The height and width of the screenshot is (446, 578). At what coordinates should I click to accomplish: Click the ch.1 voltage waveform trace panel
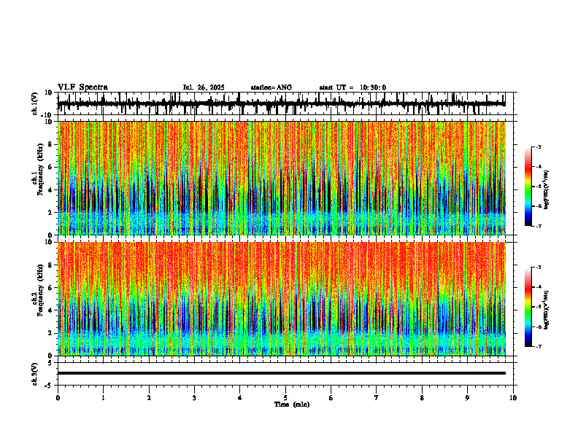tap(287, 103)
